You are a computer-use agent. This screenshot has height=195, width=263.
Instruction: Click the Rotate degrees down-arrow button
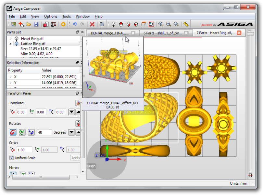point(71,132)
